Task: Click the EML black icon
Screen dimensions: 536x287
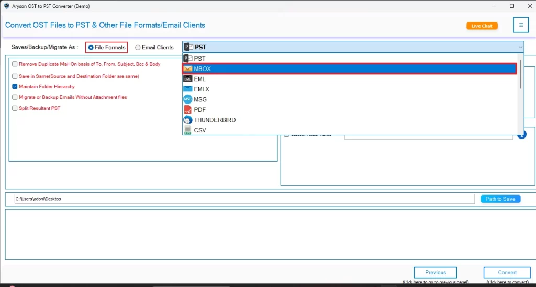Action: pos(188,79)
